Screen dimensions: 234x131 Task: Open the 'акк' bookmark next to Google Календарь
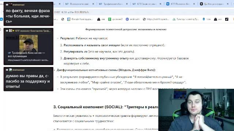pyautogui.click(x=101, y=19)
